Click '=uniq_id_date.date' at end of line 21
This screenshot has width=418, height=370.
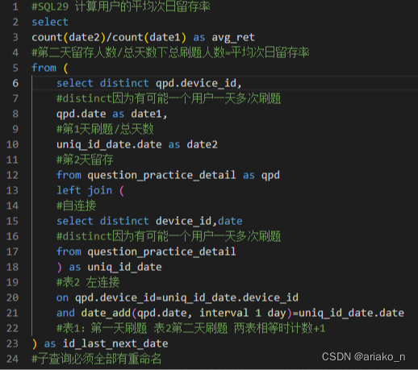(348, 314)
